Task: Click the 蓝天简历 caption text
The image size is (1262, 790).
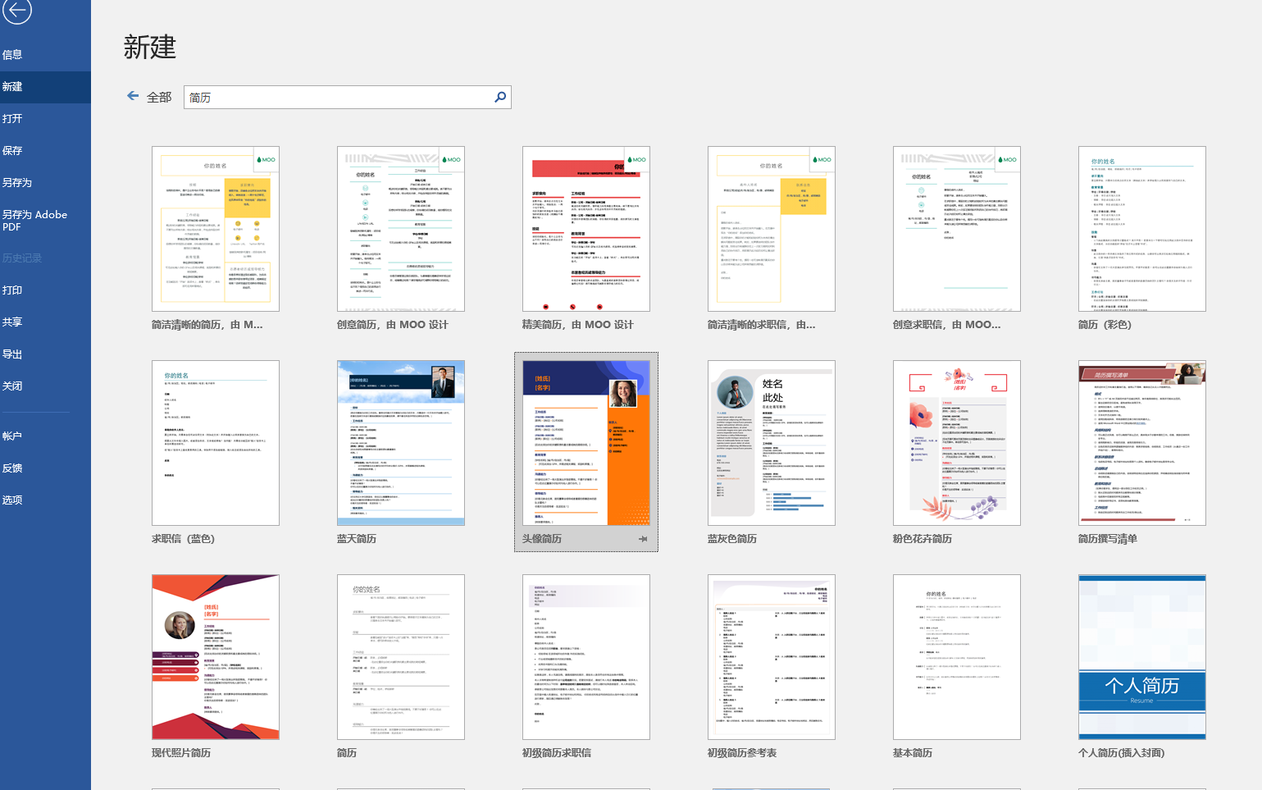Action: (357, 539)
